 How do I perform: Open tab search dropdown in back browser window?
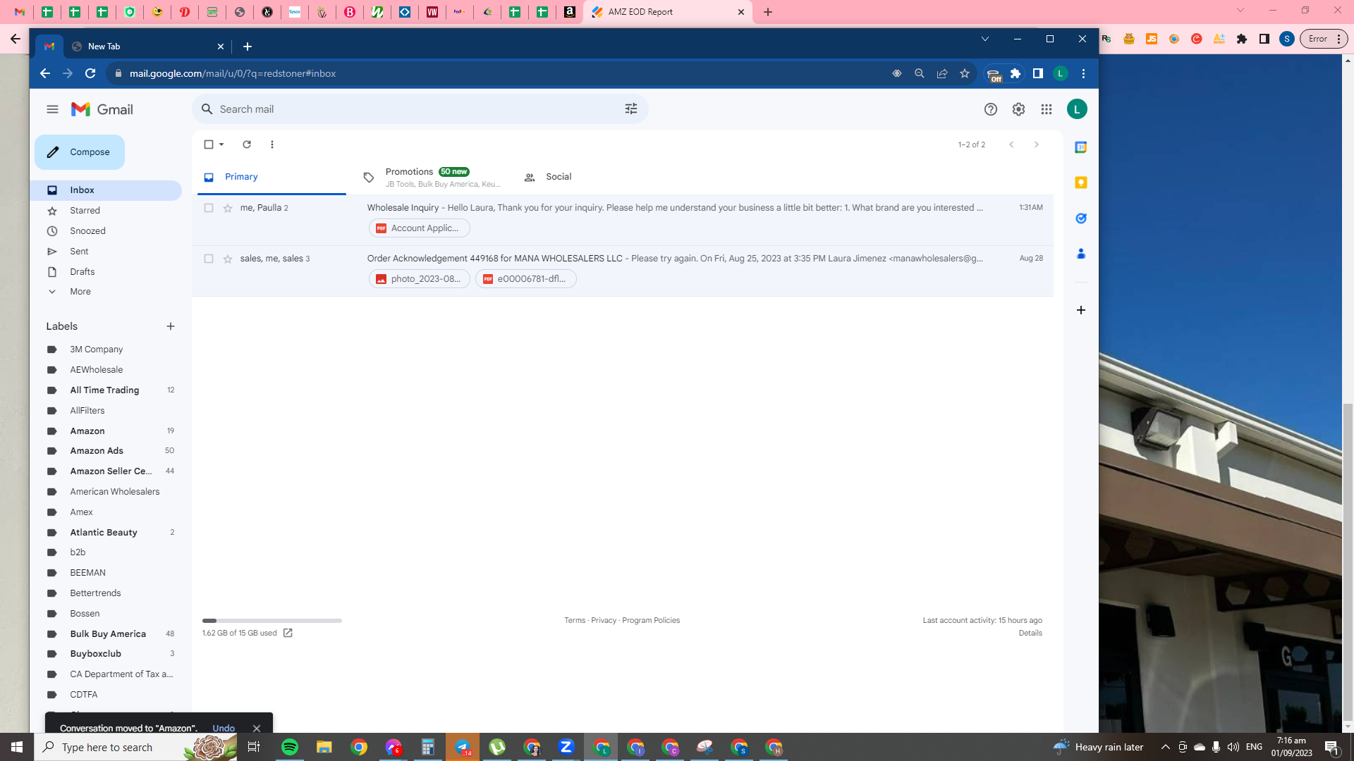coord(1240,11)
